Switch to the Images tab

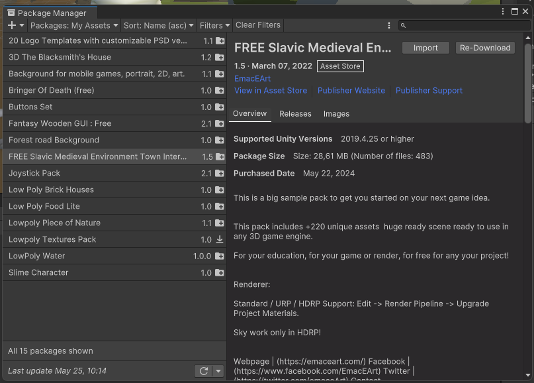pos(336,114)
